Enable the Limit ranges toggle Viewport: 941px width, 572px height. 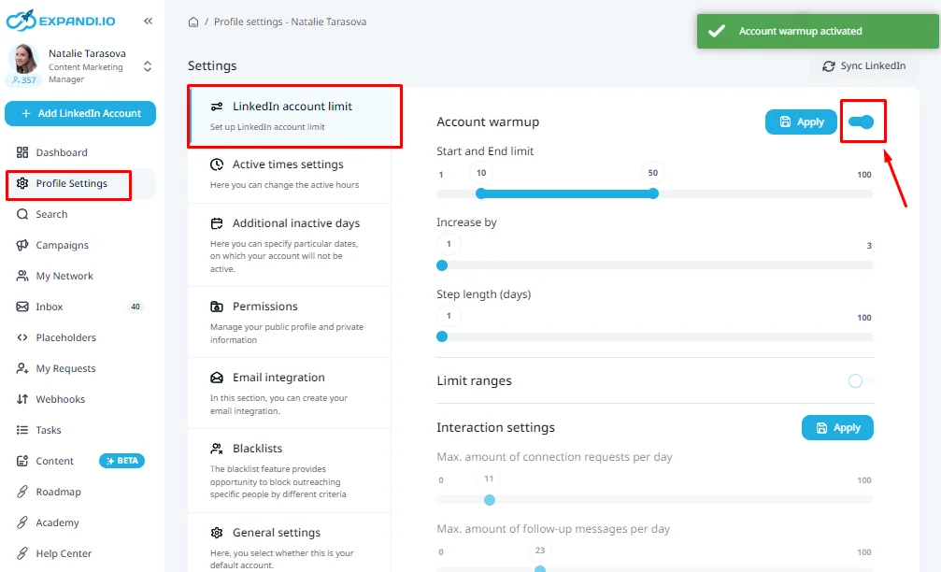point(861,380)
